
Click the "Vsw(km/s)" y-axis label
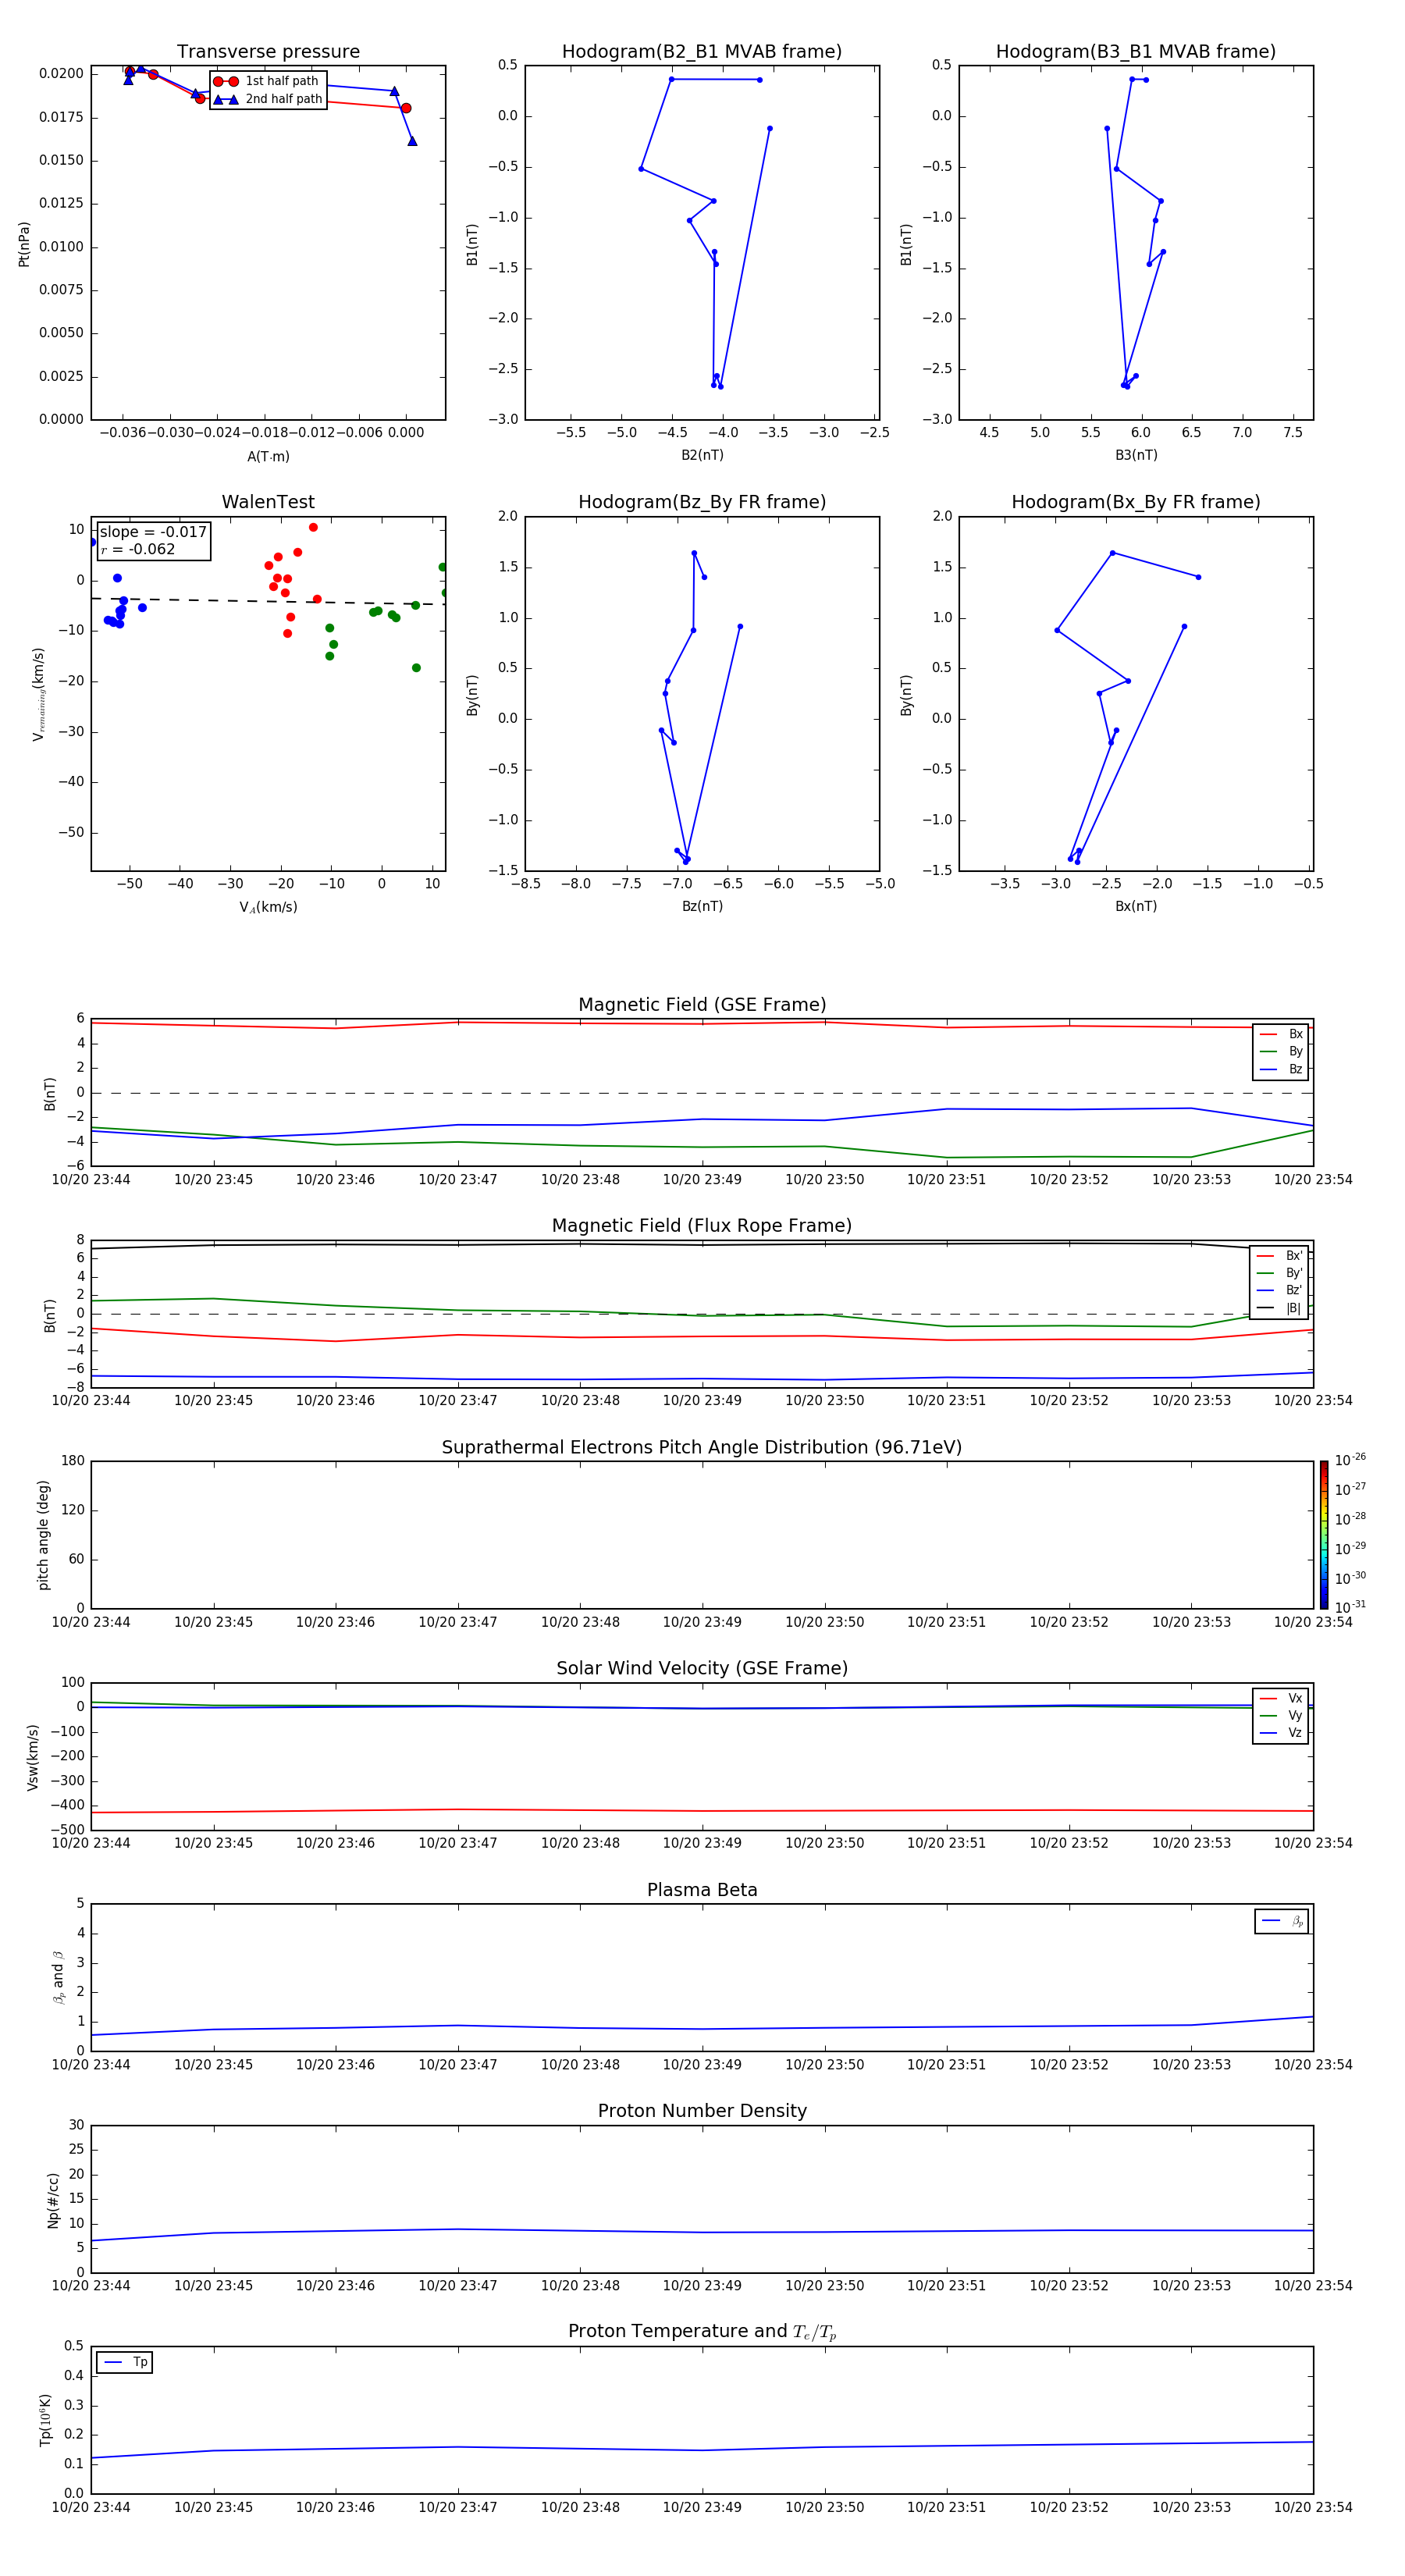pyautogui.click(x=33, y=1757)
